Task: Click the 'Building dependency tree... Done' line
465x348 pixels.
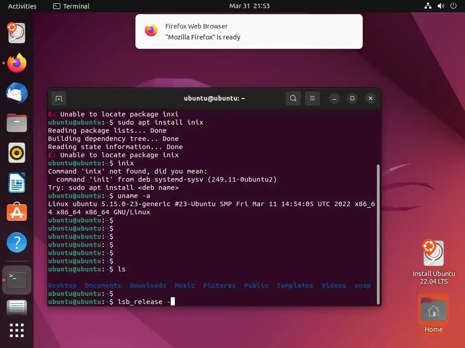Action: 113,139
